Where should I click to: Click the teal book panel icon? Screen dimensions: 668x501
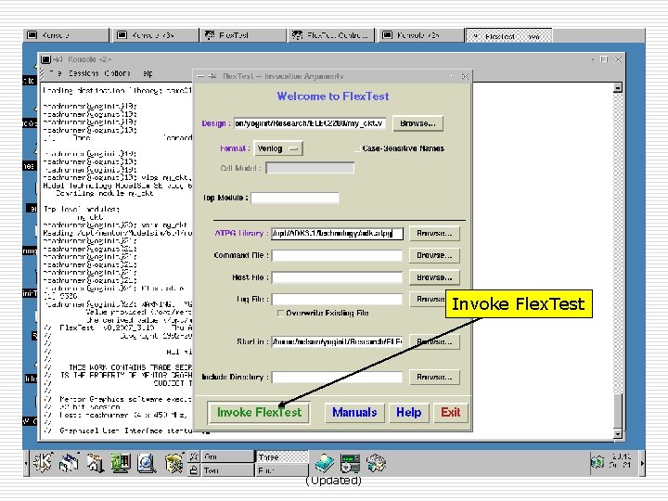(x=325, y=464)
